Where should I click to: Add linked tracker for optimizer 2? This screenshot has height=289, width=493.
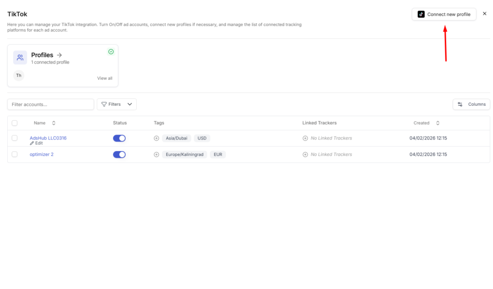pyautogui.click(x=305, y=155)
